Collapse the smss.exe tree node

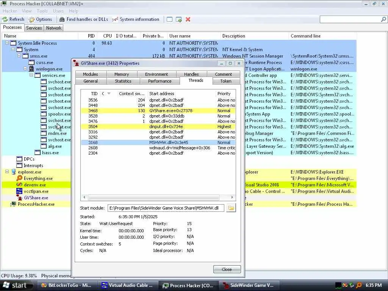pyautogui.click(x=19, y=56)
